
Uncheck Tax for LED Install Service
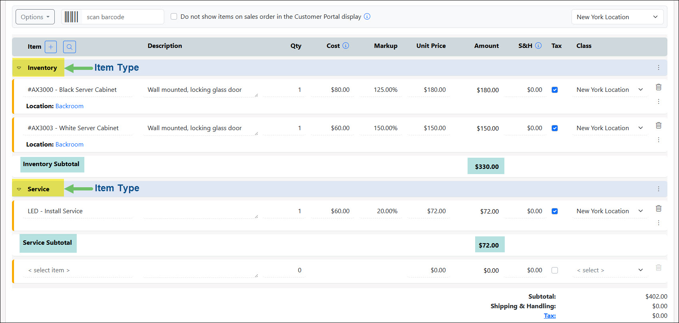555,211
